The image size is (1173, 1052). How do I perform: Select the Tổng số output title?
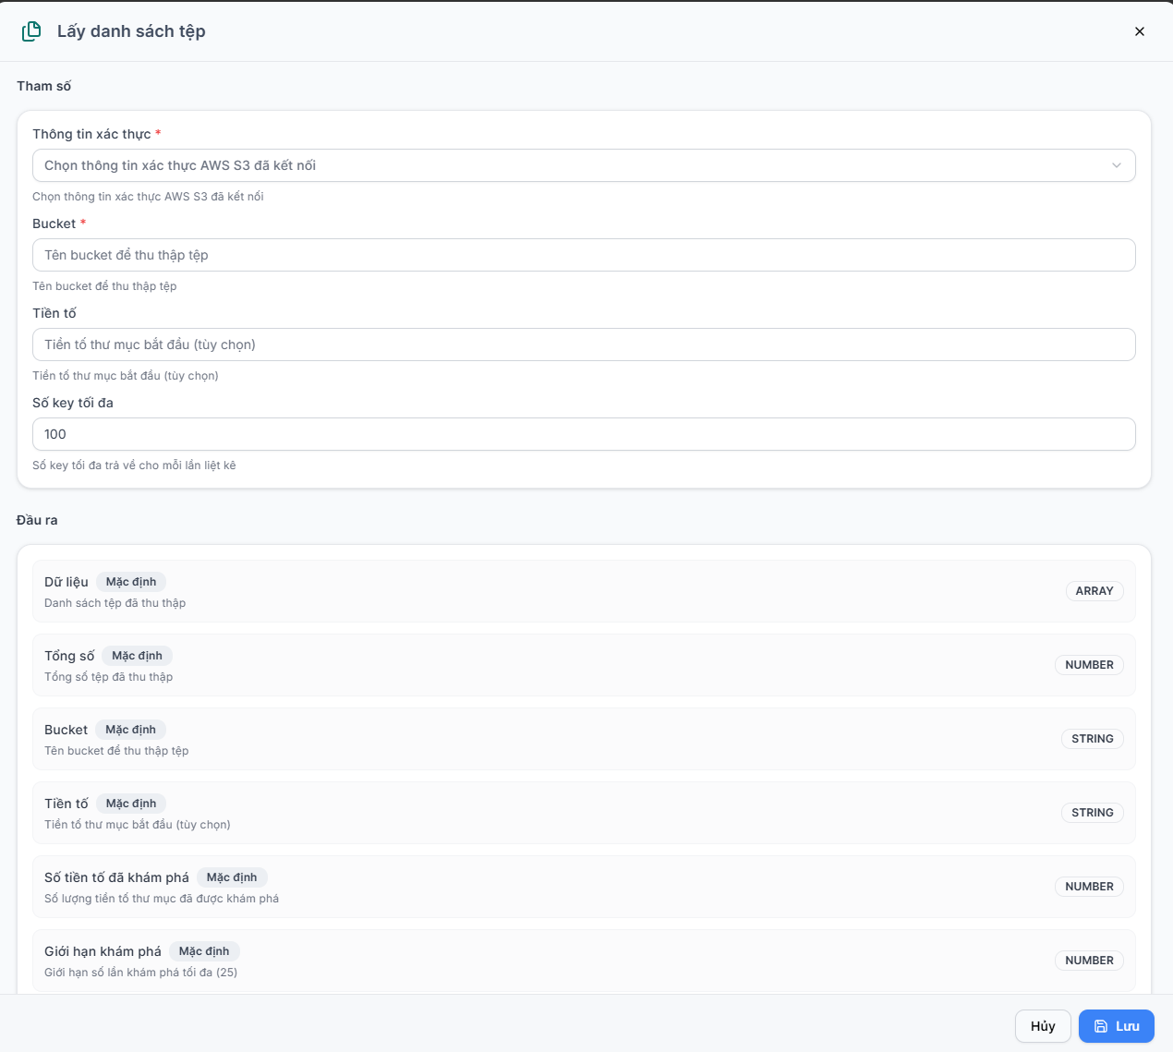(69, 656)
